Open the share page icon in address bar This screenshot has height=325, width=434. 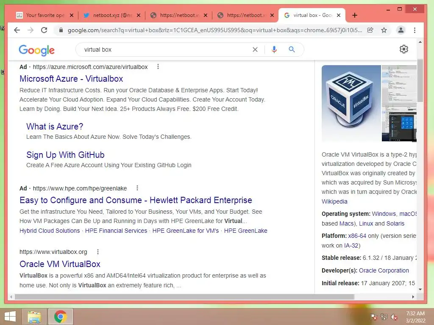click(370, 30)
